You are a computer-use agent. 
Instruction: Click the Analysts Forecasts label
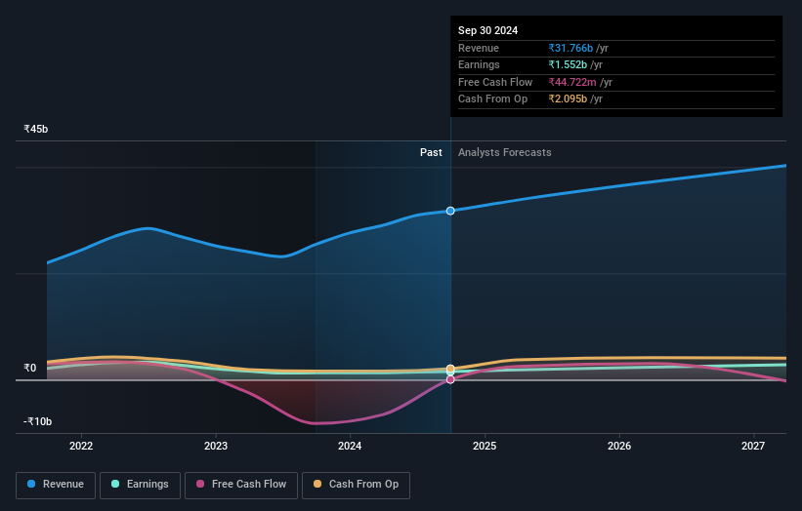coord(505,153)
